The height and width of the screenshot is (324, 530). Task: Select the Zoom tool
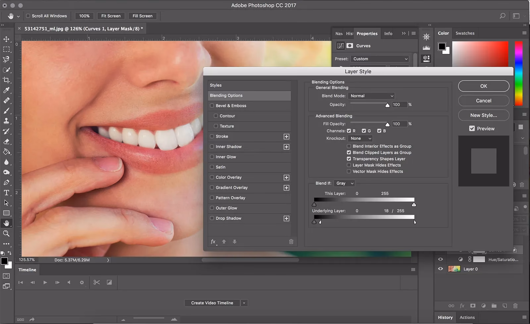(7, 234)
